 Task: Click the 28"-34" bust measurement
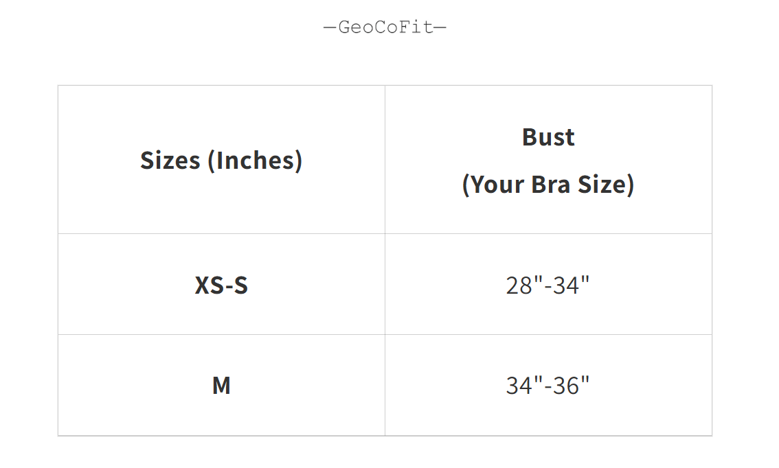(x=548, y=285)
